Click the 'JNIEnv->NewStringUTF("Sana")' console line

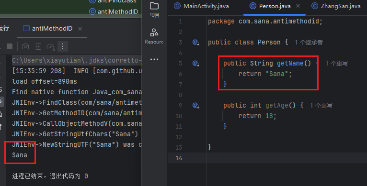[77, 144]
